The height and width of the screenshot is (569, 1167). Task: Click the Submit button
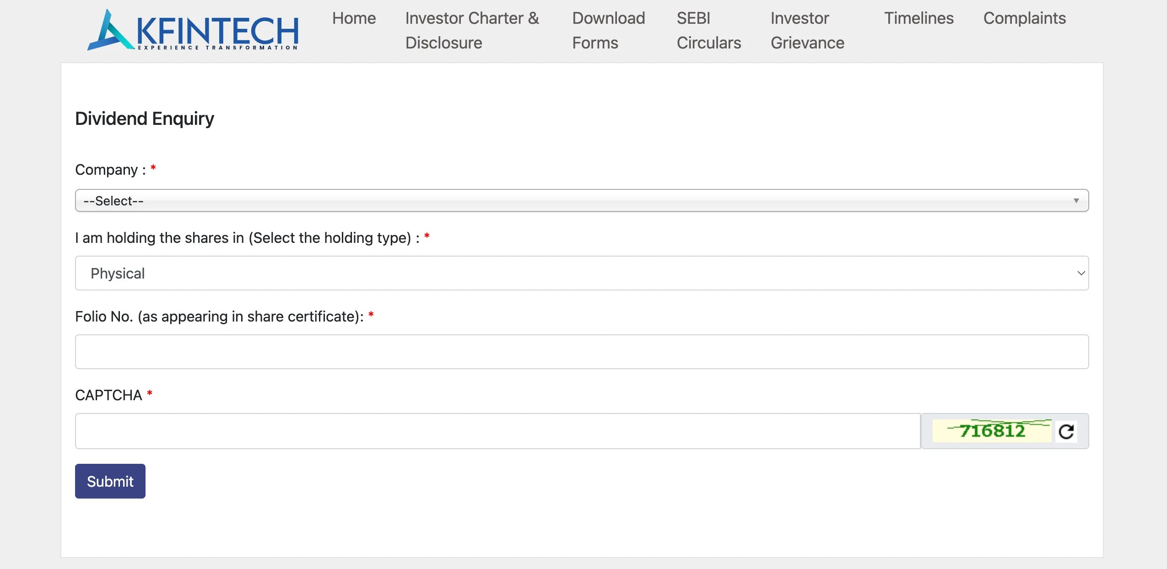point(110,481)
